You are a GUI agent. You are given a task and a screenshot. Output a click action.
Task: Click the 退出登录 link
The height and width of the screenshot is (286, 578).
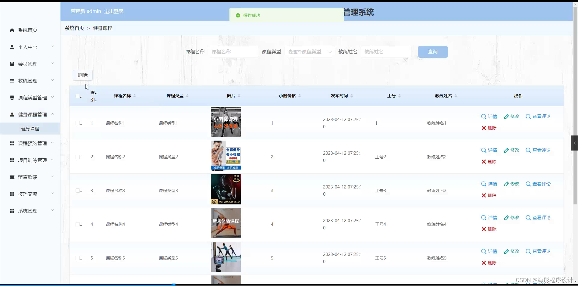click(113, 11)
